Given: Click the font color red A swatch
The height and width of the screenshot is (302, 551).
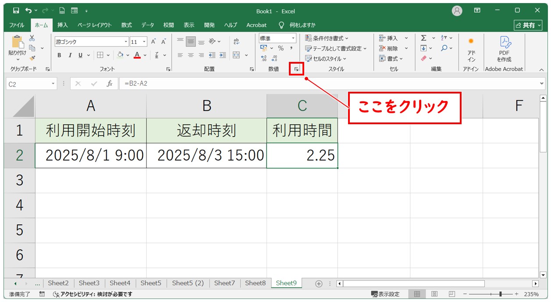Looking at the screenshot, I should click(137, 55).
